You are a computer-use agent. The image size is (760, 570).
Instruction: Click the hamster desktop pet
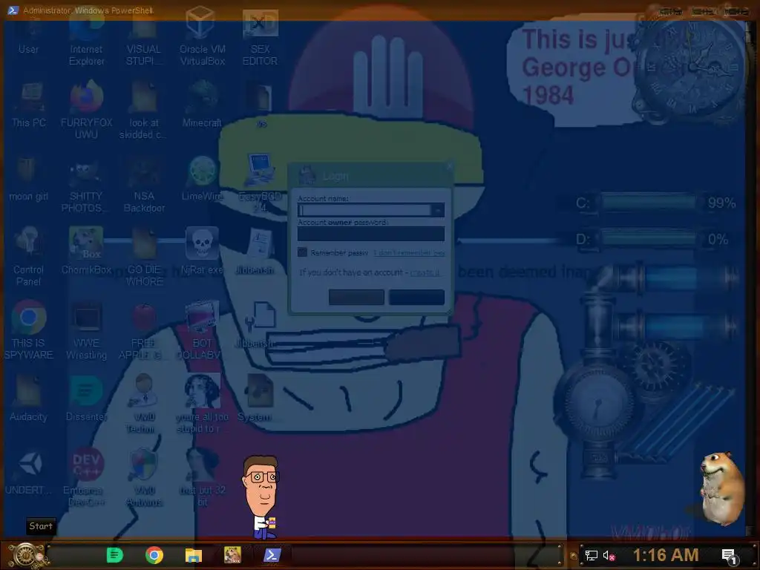tap(721, 488)
